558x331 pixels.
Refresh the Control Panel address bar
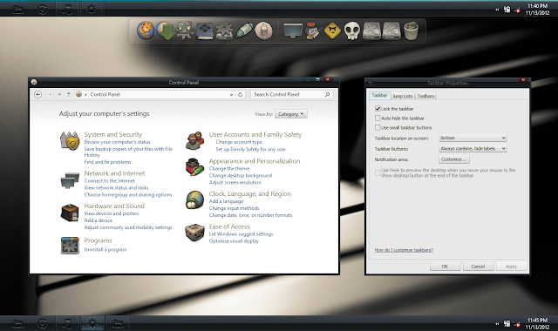coord(241,95)
